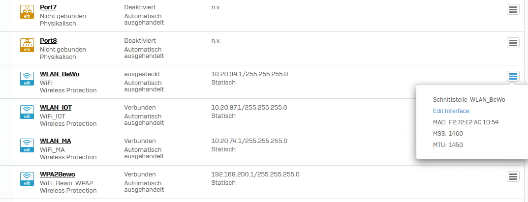Open the hamburger menu for Port7
The width and height of the screenshot is (528, 202).
pos(513,10)
